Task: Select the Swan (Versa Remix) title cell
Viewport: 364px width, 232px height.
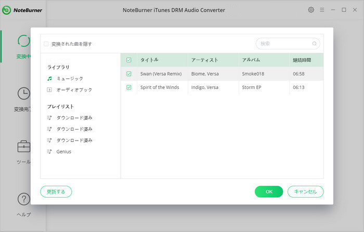Action: [162, 74]
